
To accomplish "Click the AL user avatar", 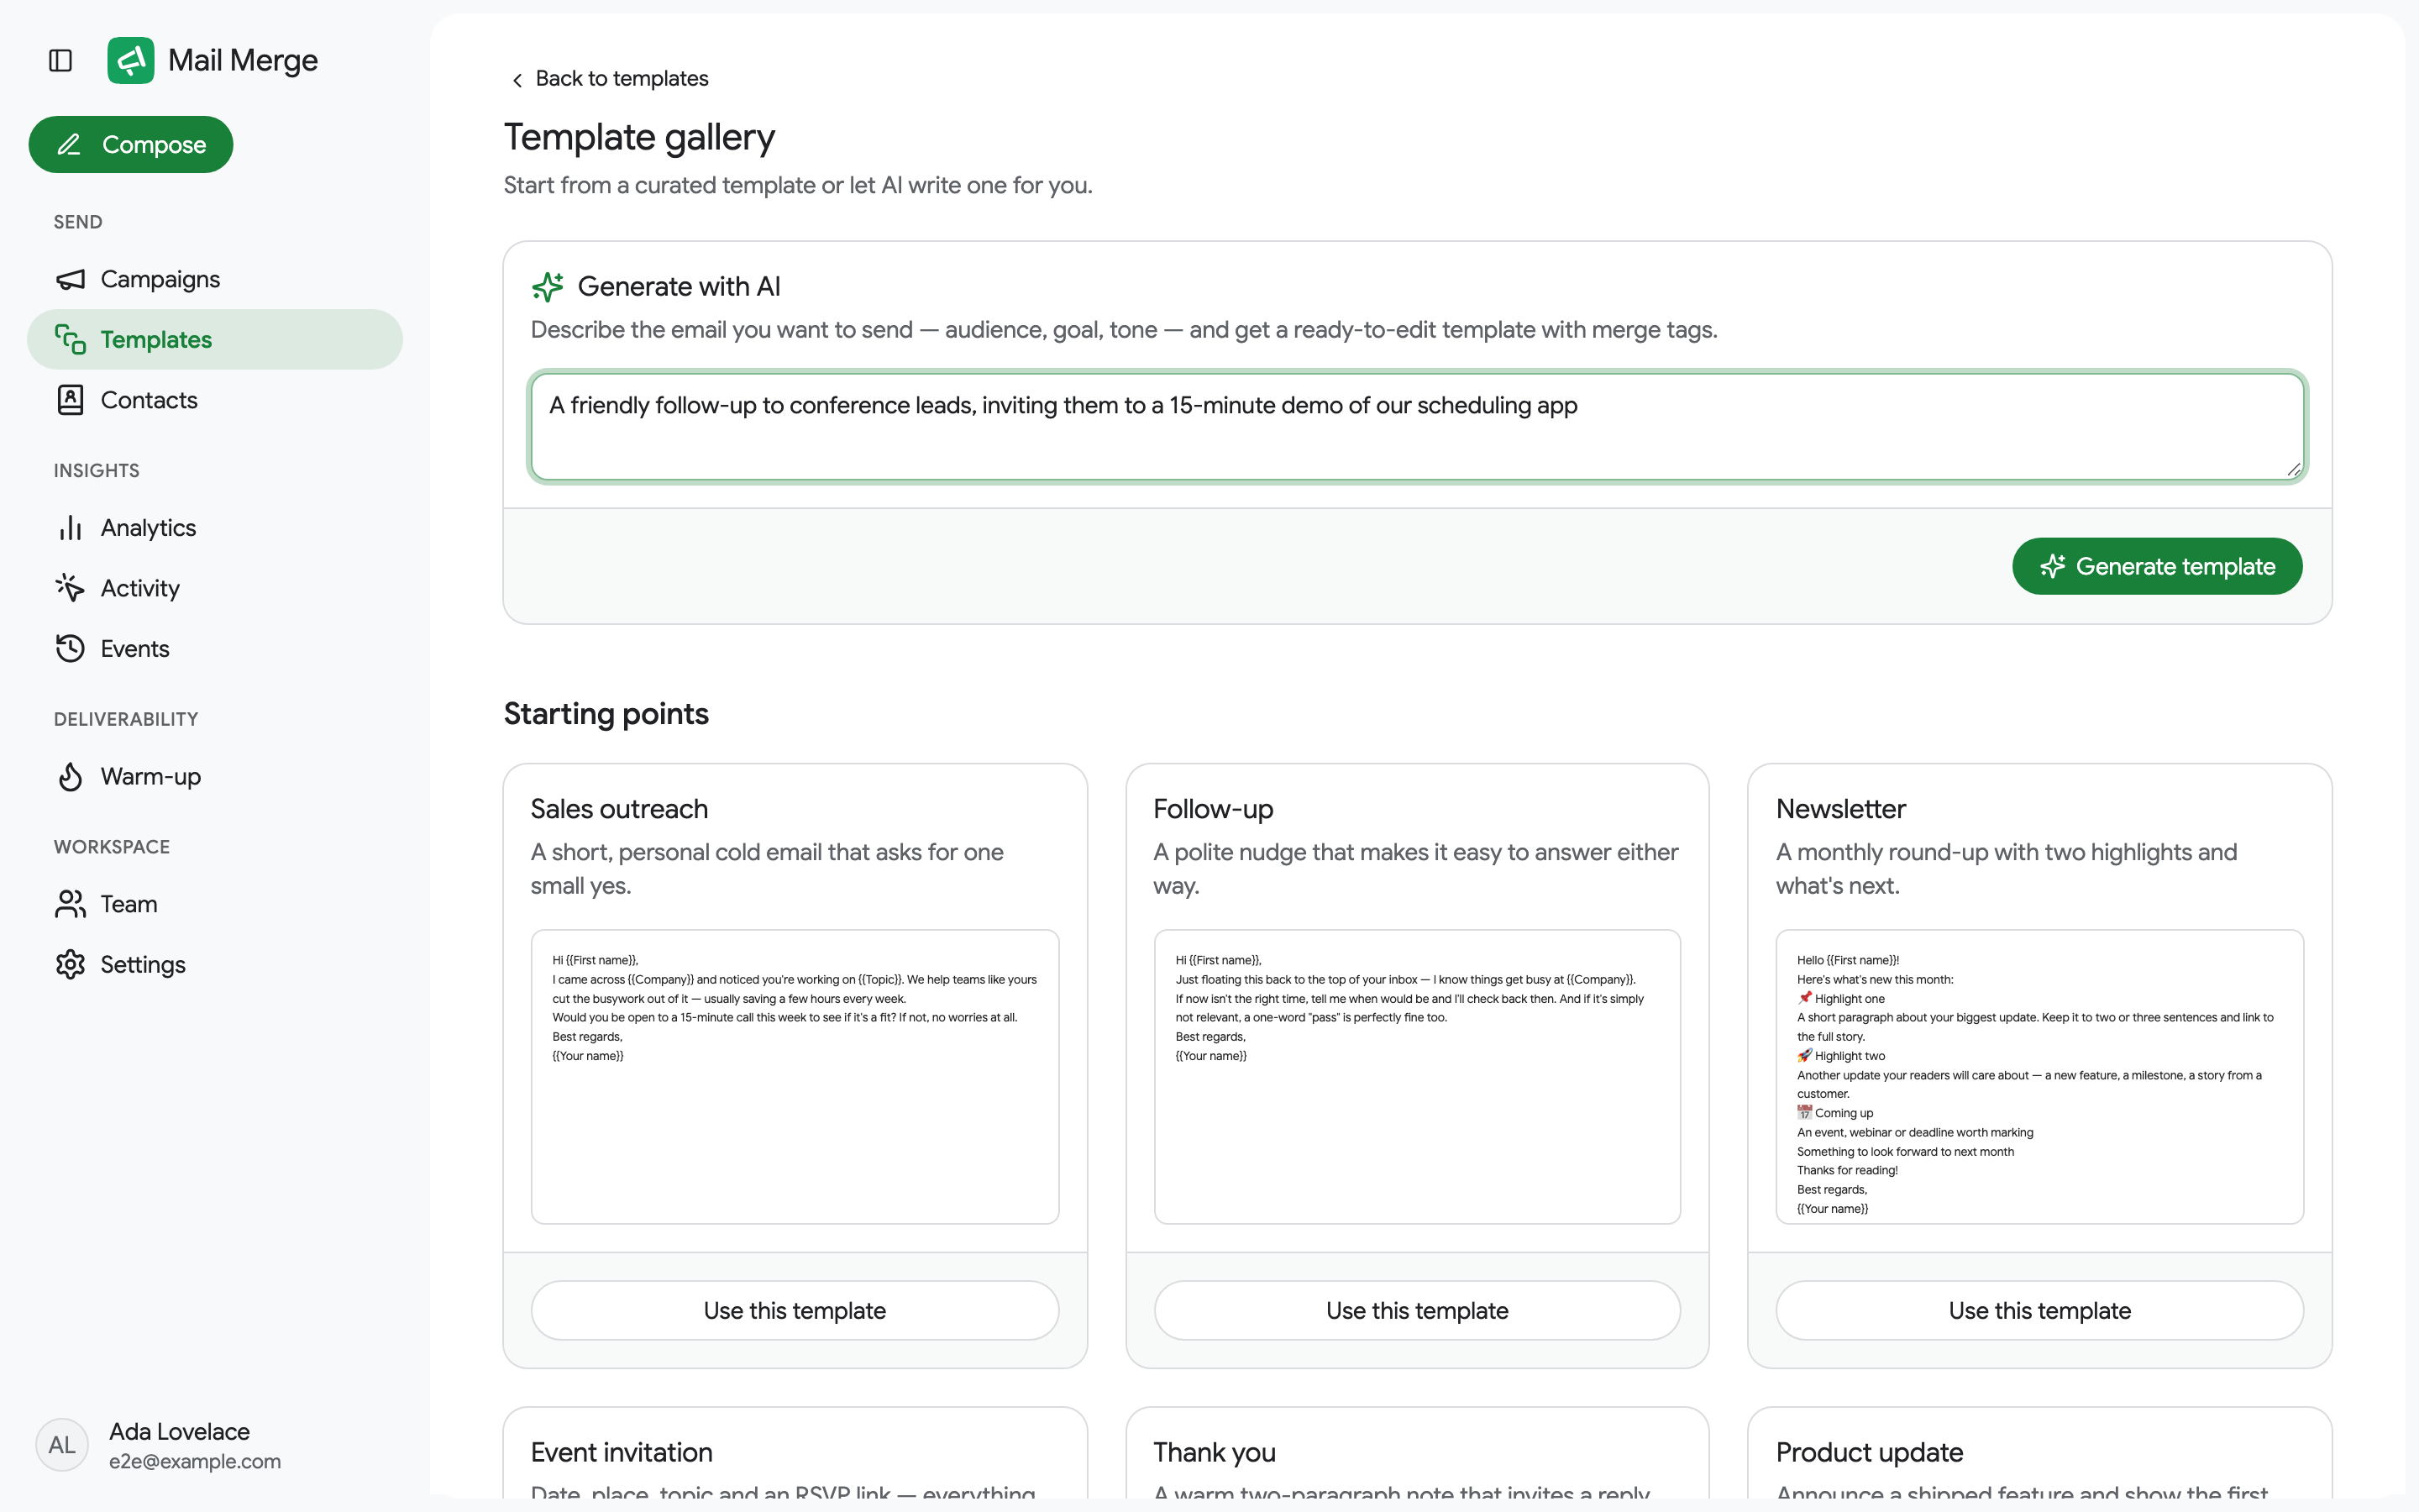I will click(x=62, y=1445).
